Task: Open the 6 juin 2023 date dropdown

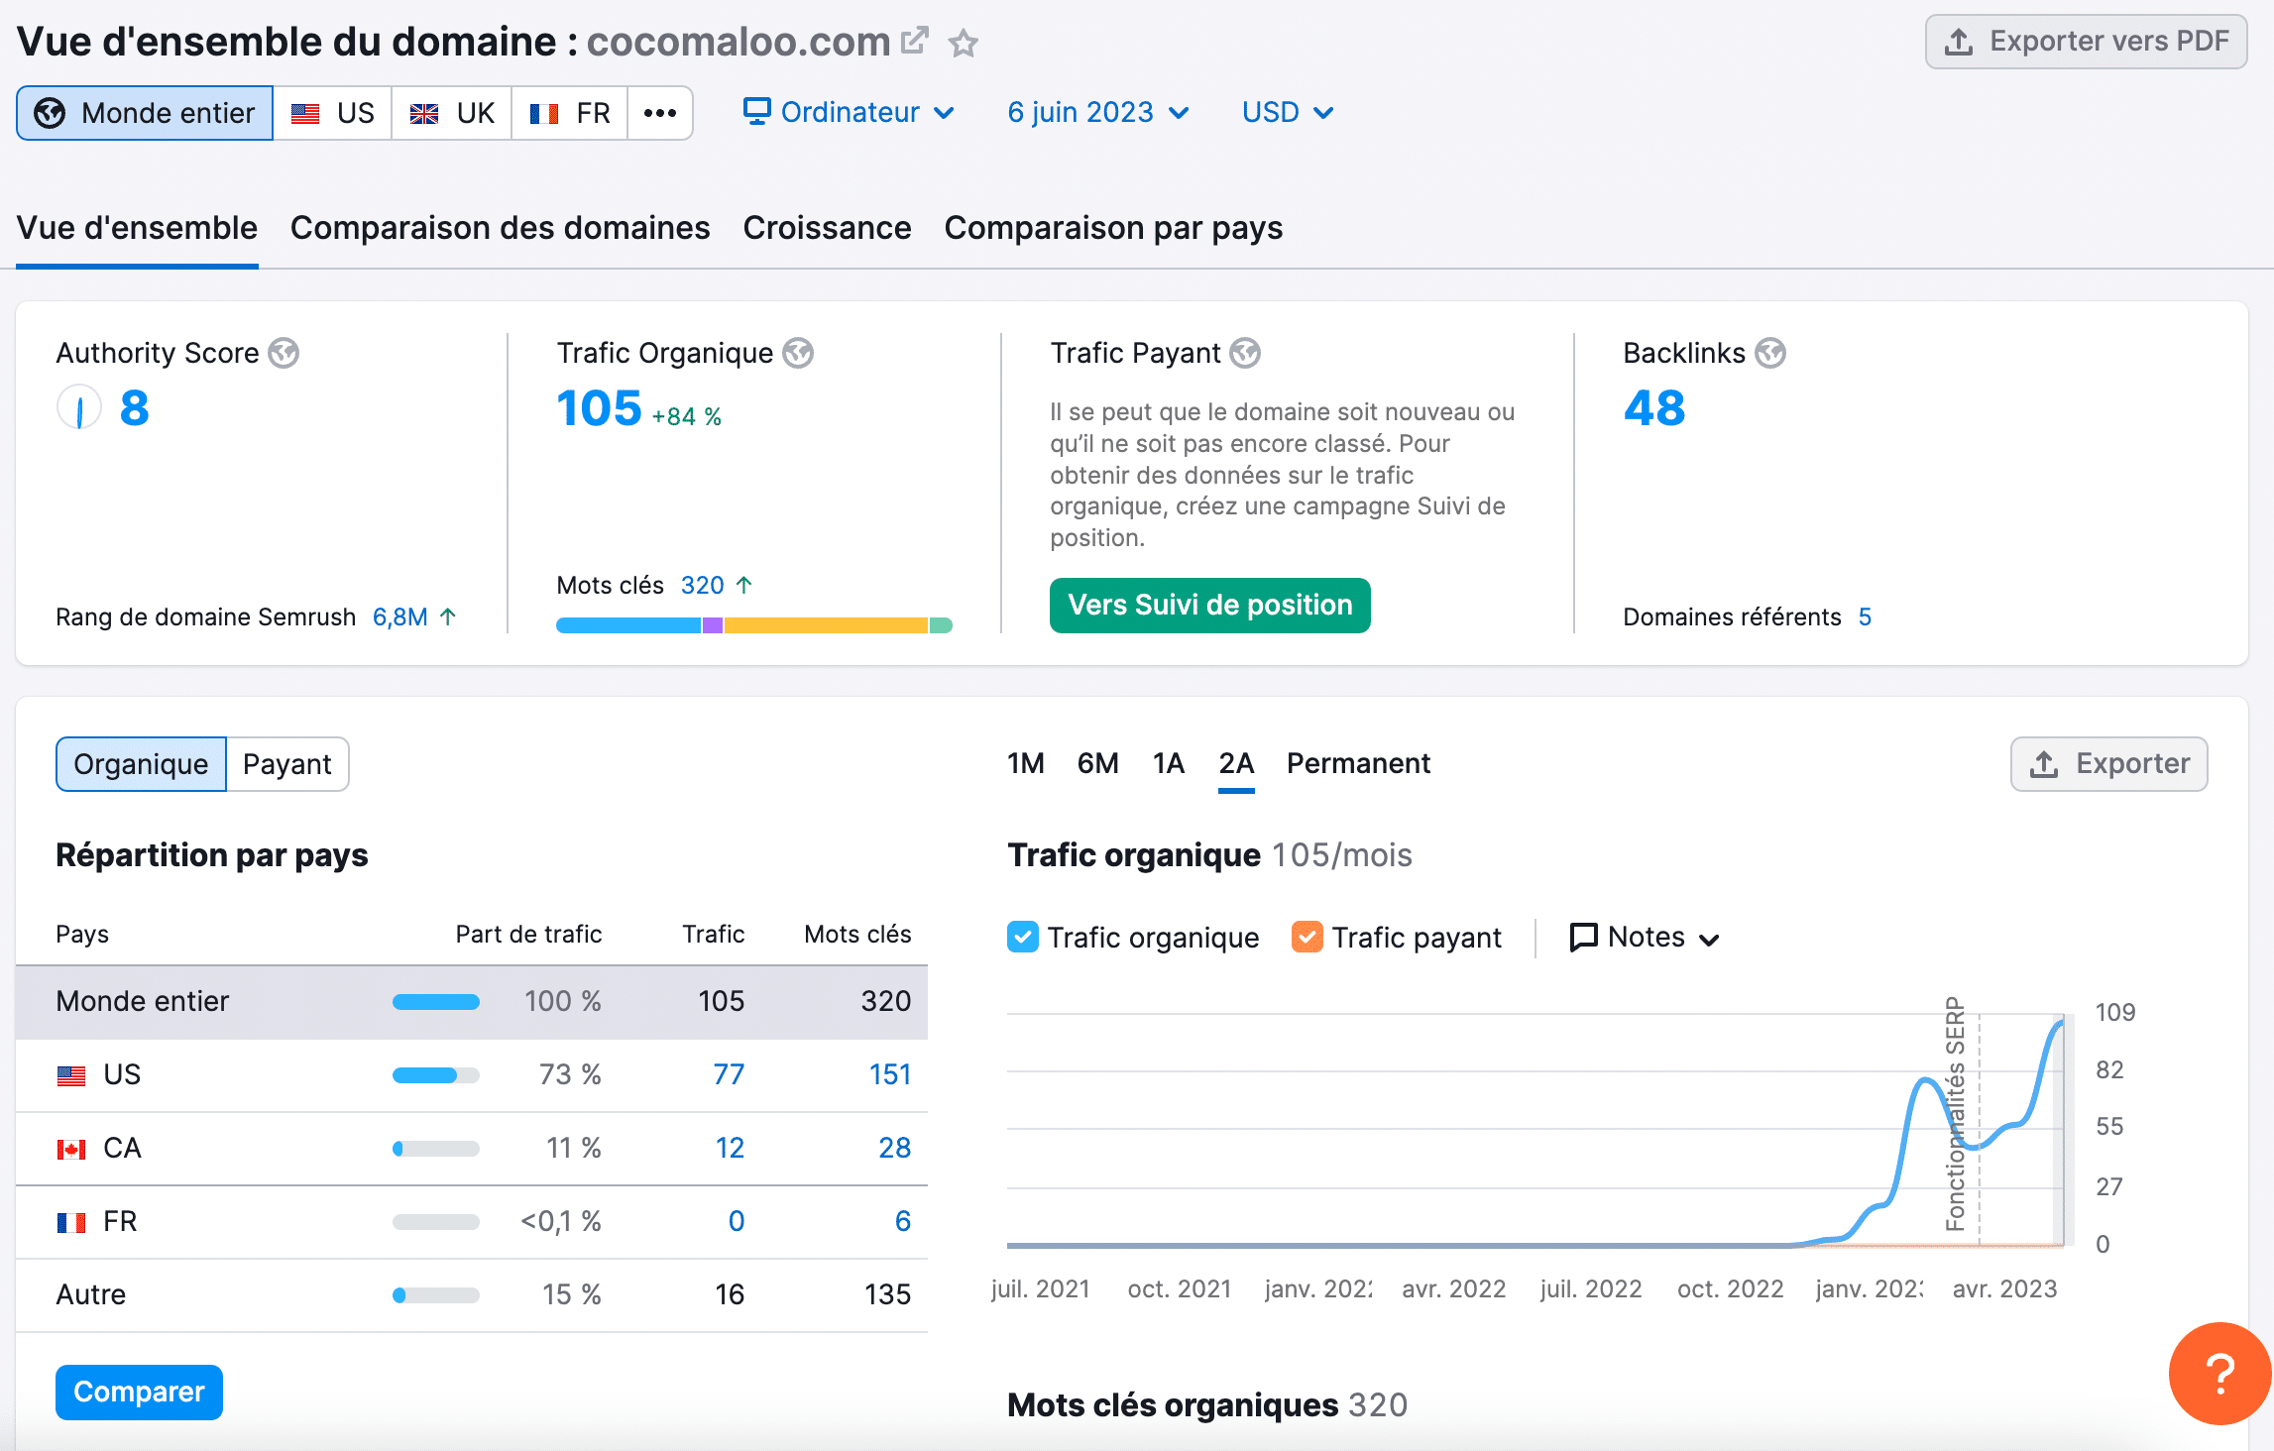Action: click(1097, 112)
